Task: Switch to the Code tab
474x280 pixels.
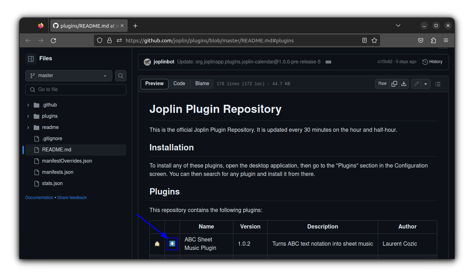Action: click(179, 84)
